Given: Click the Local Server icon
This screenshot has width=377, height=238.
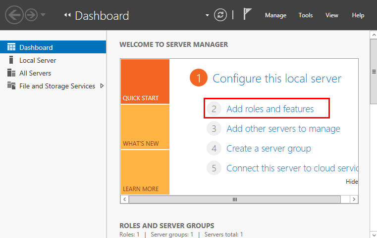Looking at the screenshot, I should tap(11, 60).
